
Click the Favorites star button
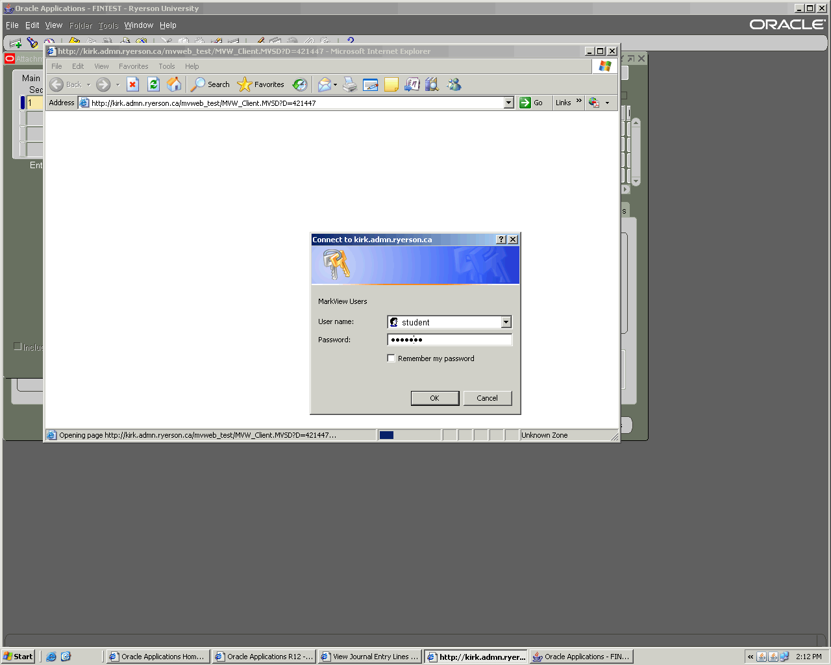coord(261,84)
